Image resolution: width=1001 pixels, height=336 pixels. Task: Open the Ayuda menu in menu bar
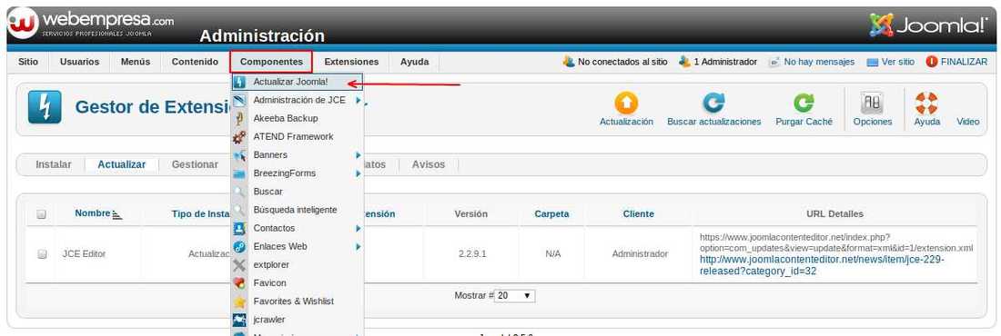coord(414,62)
